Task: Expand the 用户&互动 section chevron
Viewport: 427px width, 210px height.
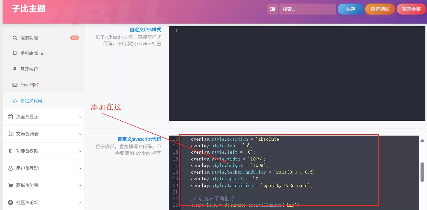Action: click(x=80, y=168)
